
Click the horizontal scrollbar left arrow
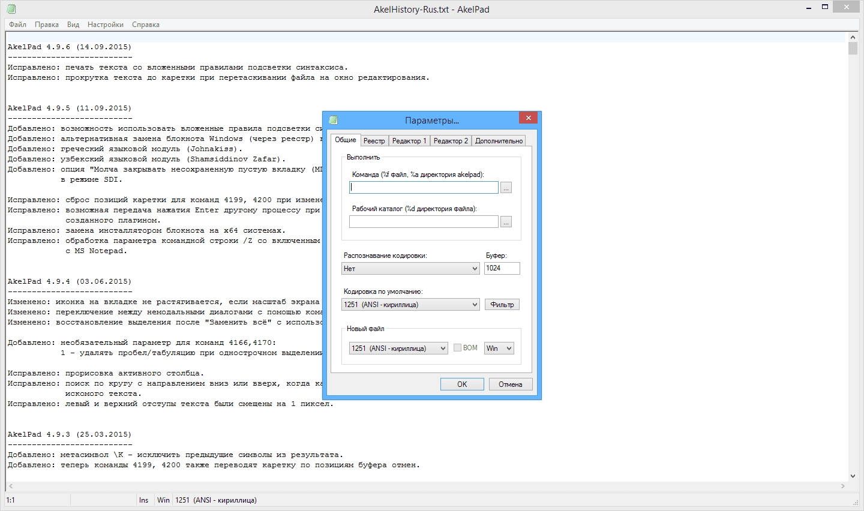[11, 486]
